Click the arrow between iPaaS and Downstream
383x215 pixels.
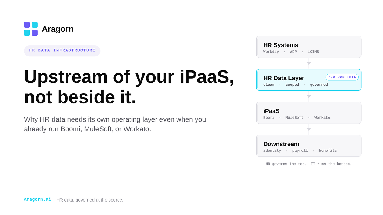point(309,129)
